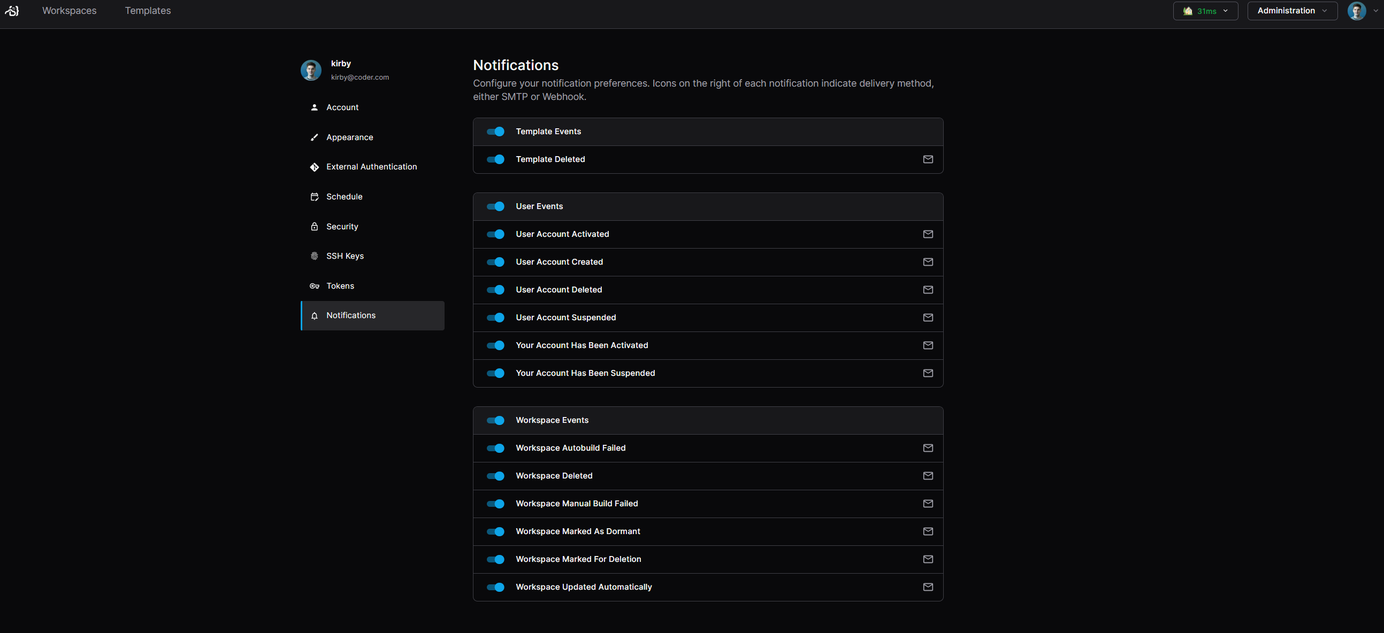Click the kirby@coder.com email text
The height and width of the screenshot is (633, 1384).
(x=360, y=78)
